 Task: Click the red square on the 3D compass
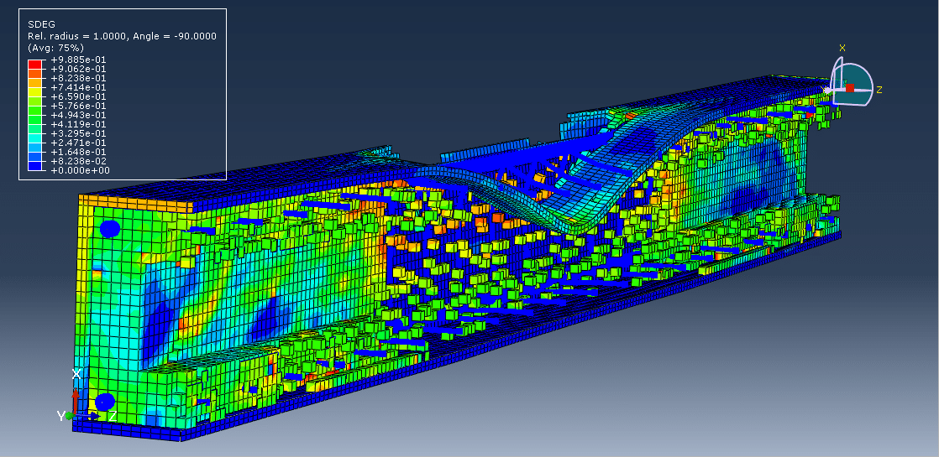850,87
